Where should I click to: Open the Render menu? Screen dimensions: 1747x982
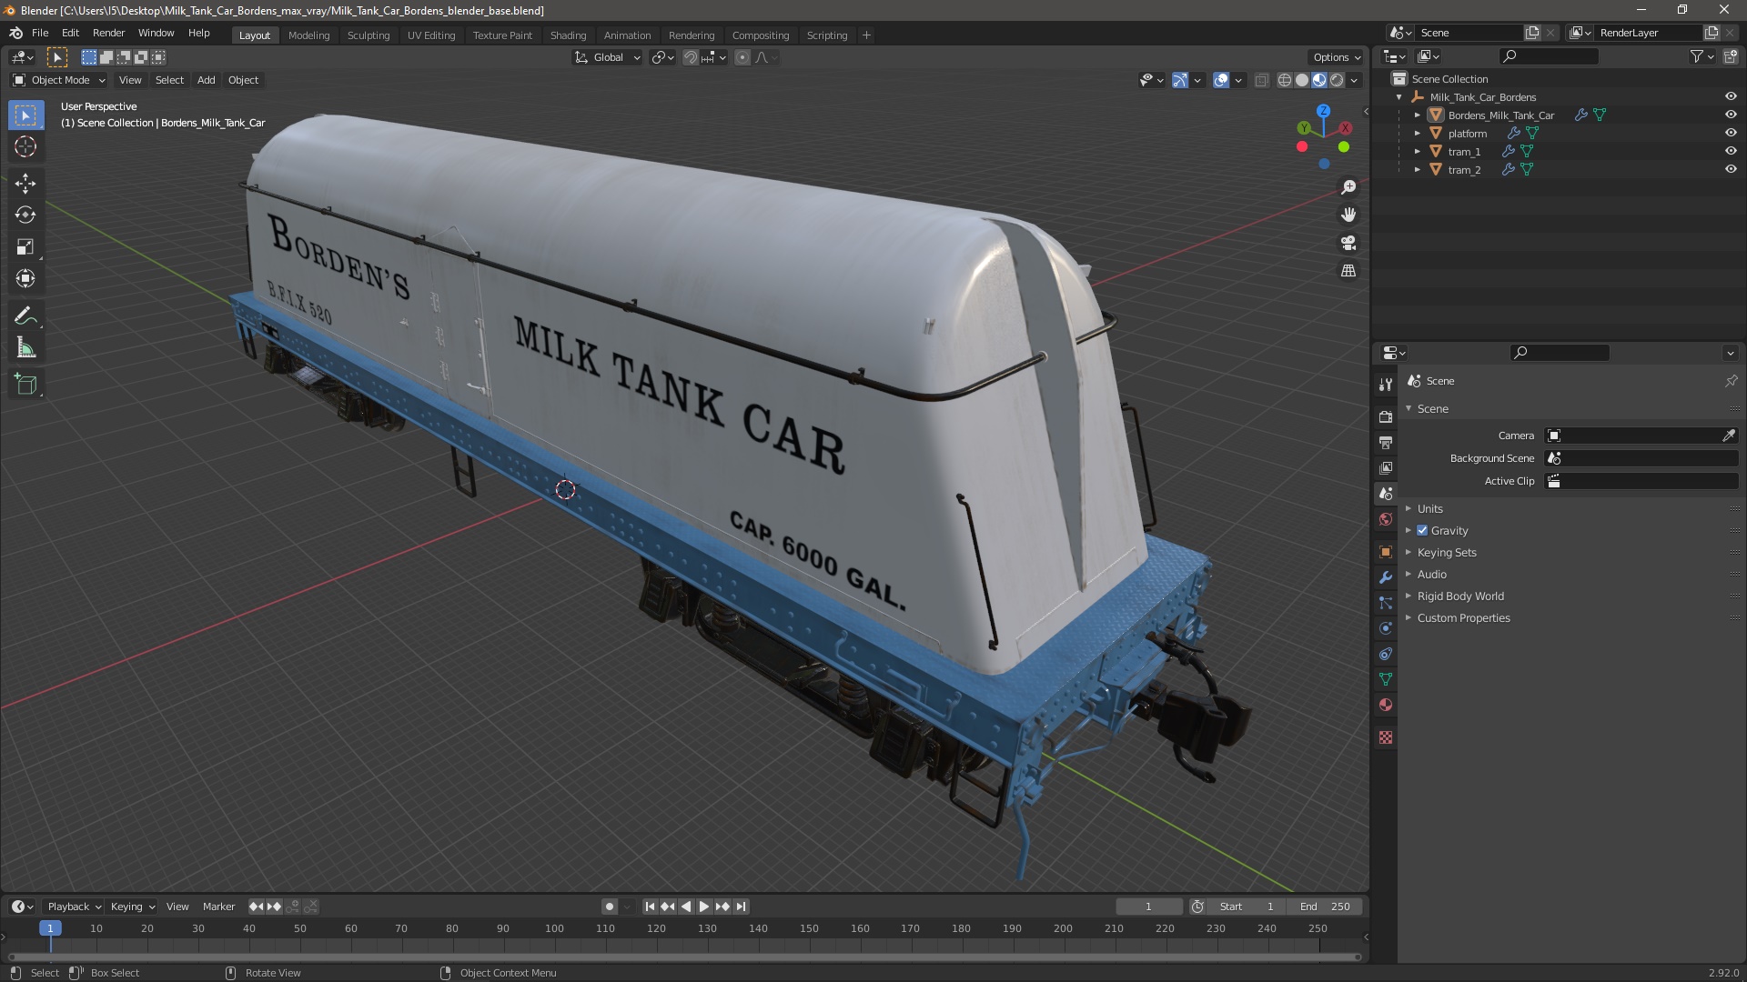pyautogui.click(x=108, y=33)
